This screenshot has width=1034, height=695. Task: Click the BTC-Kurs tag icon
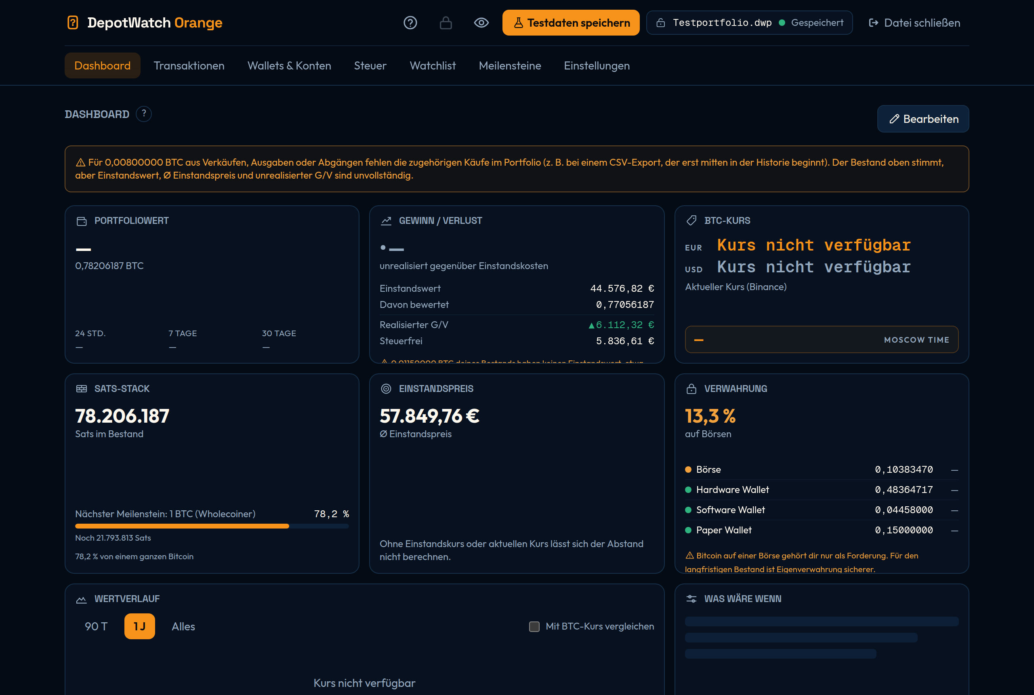691,221
